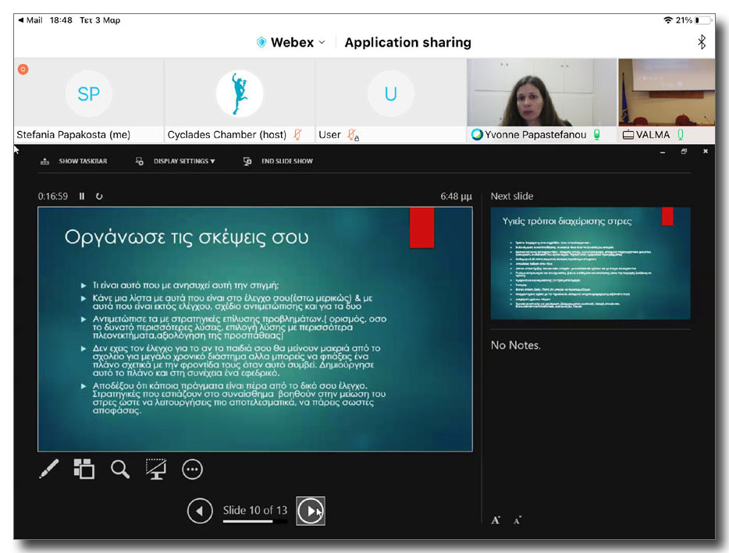
Task: Click the magnifier zoom into slide icon
Action: [120, 469]
